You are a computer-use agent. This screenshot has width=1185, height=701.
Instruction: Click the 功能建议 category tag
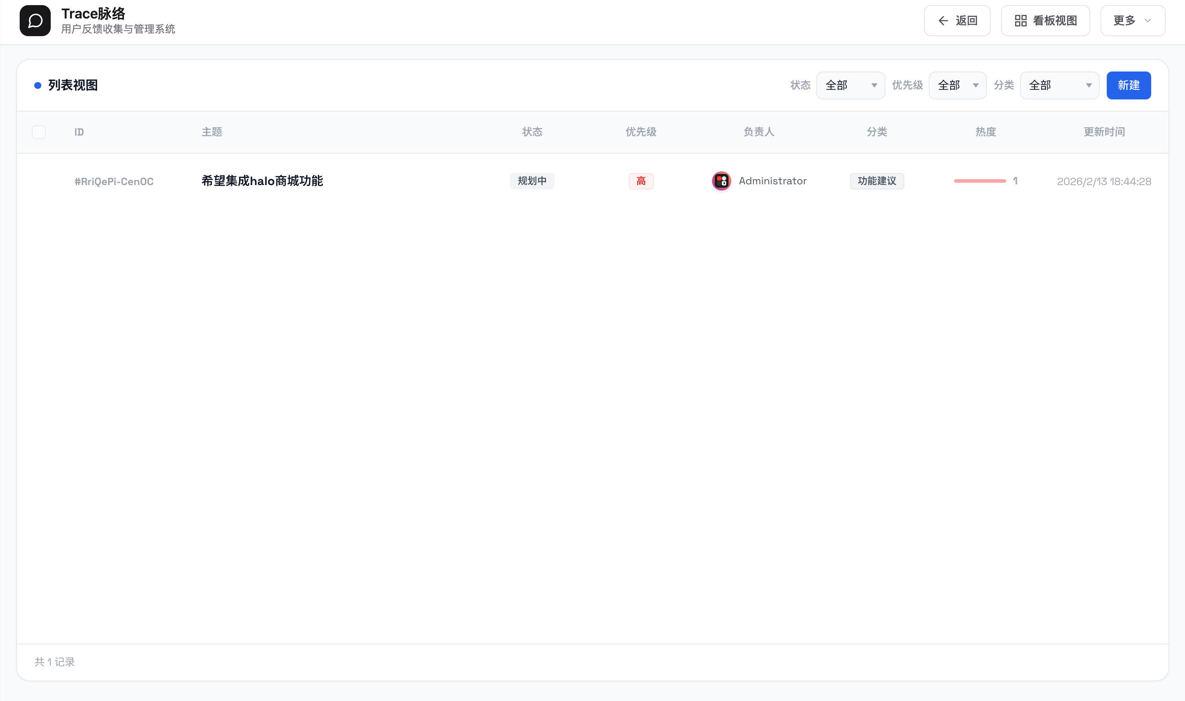pos(876,181)
